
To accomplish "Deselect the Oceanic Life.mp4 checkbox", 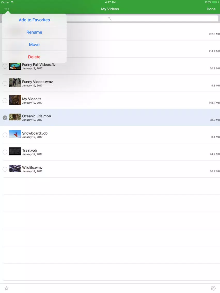I will (x=5, y=118).
